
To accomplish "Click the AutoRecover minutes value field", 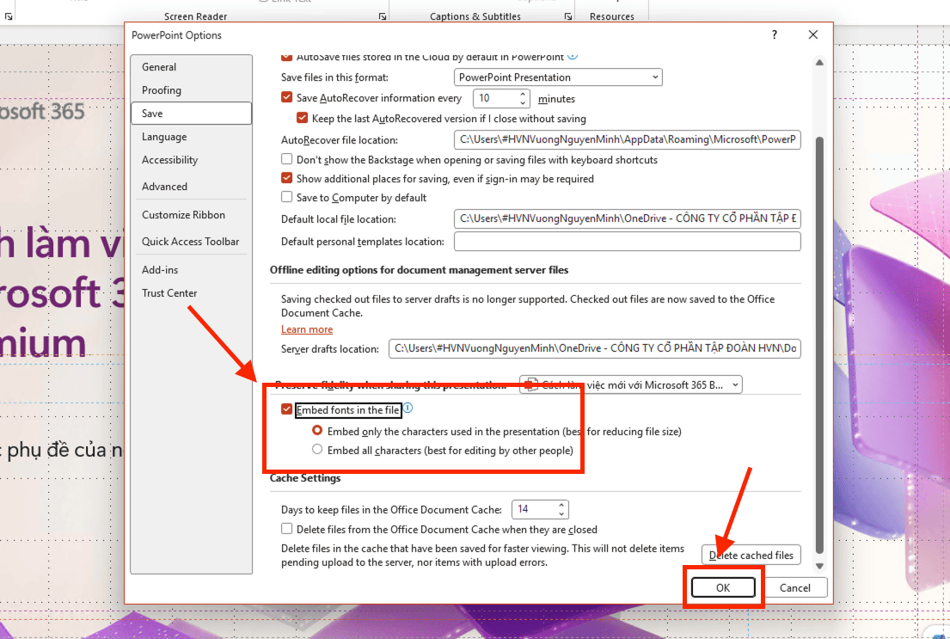I will click(x=496, y=98).
